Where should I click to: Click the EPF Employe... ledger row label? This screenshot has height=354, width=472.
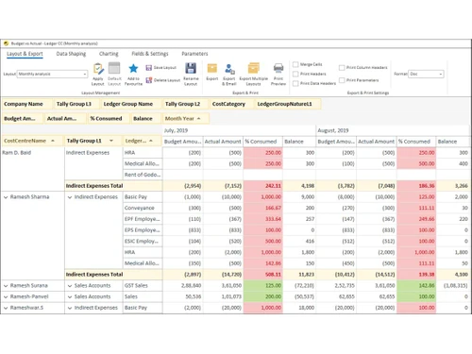point(142,219)
